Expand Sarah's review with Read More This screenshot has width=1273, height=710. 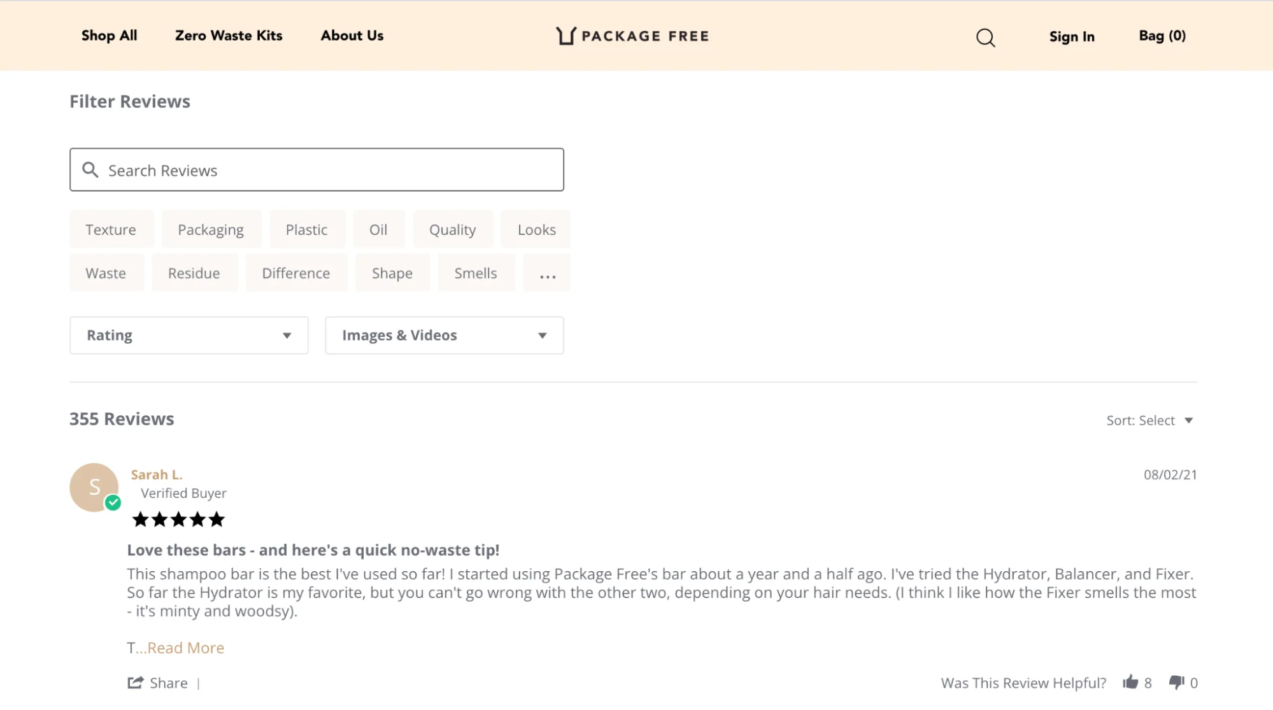[185, 647]
